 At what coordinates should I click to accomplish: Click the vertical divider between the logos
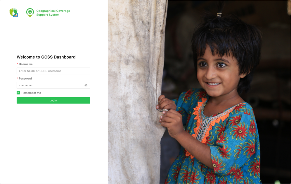tap(22, 13)
